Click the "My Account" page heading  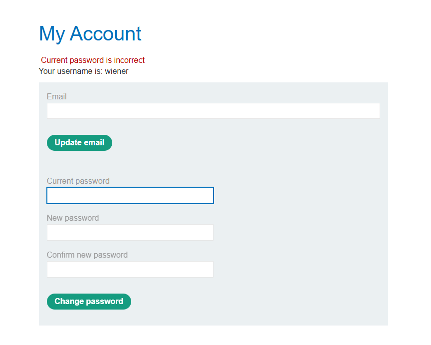coord(90,33)
